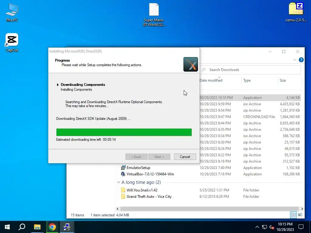Open taskbar Search magnifier
This screenshot has height=233, width=311.
22,227
